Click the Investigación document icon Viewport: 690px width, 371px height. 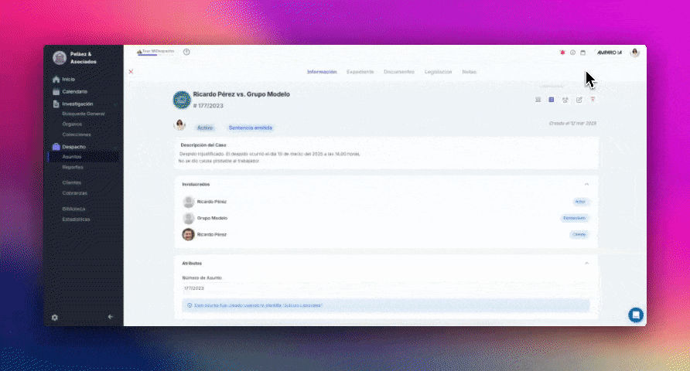pyautogui.click(x=56, y=104)
